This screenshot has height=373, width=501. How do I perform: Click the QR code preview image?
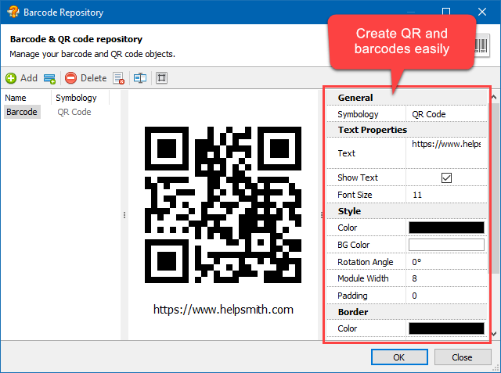click(222, 205)
